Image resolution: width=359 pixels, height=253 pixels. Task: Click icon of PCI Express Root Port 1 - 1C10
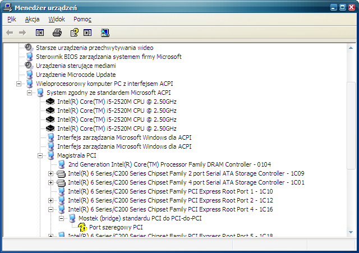[x=61, y=191]
